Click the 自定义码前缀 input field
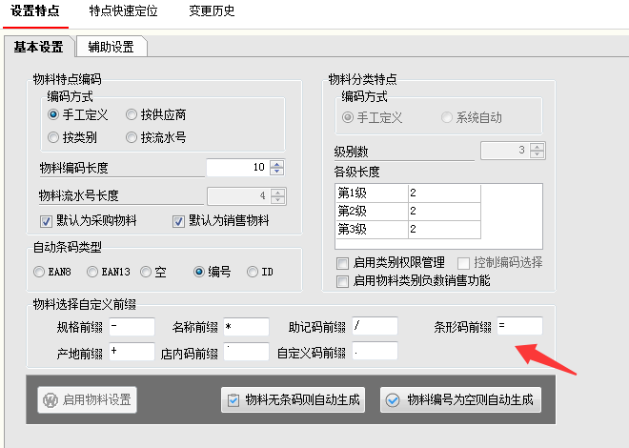This screenshot has width=629, height=448. [x=375, y=351]
